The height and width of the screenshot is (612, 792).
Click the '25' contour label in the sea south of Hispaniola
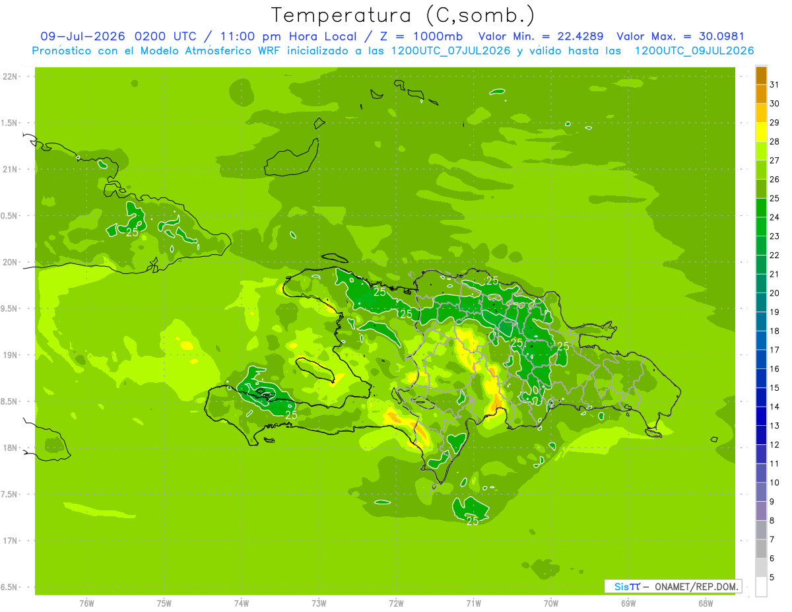tap(473, 522)
